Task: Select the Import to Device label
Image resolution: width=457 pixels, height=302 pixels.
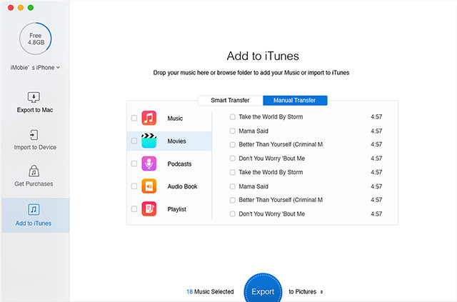Action: 35,147
